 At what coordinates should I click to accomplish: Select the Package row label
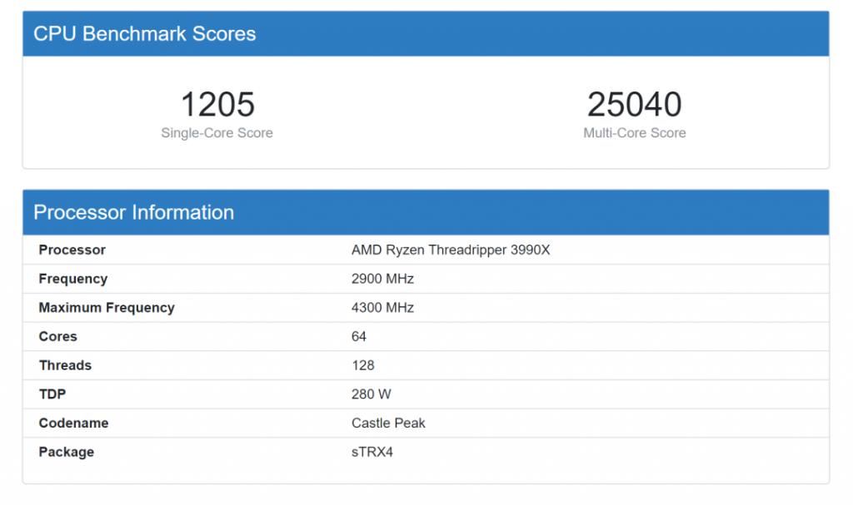[66, 452]
